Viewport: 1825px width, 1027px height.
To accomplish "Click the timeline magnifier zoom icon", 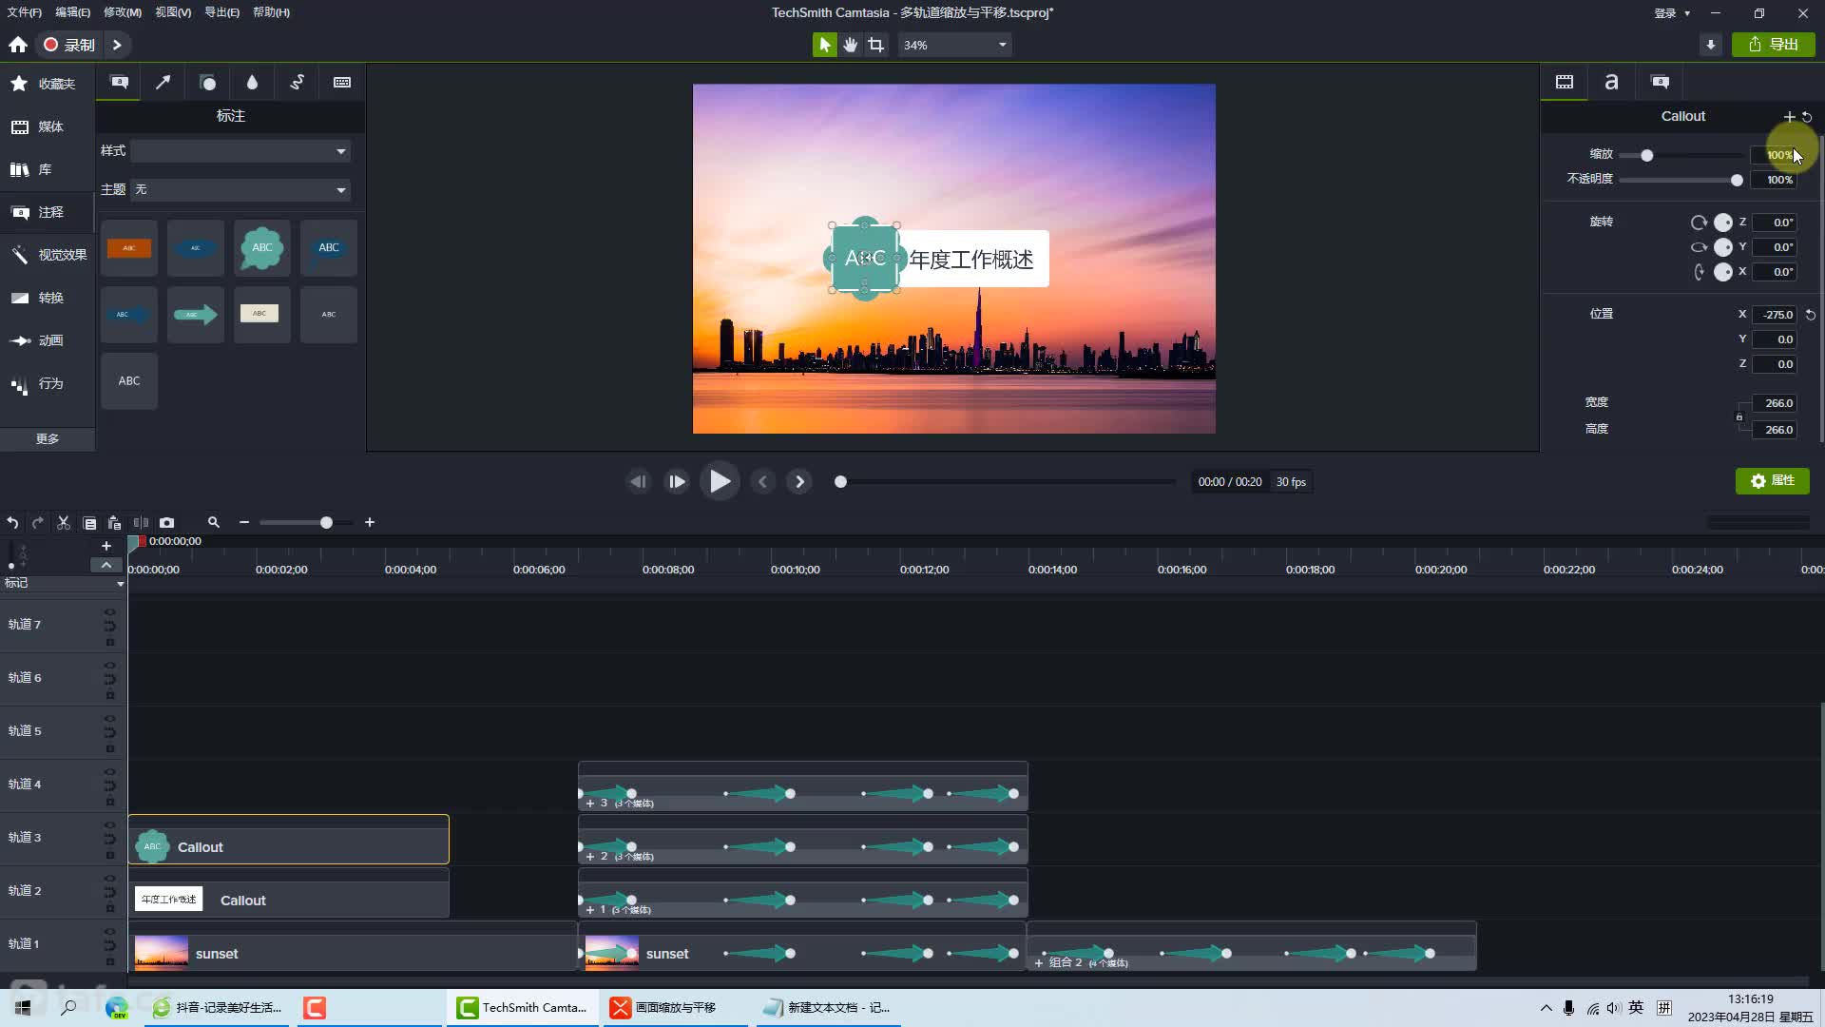I will [213, 522].
